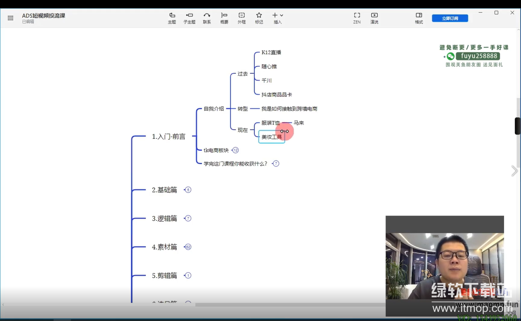
Task: Expand the 4.素材篇 branch badge 62
Action: coord(188,247)
